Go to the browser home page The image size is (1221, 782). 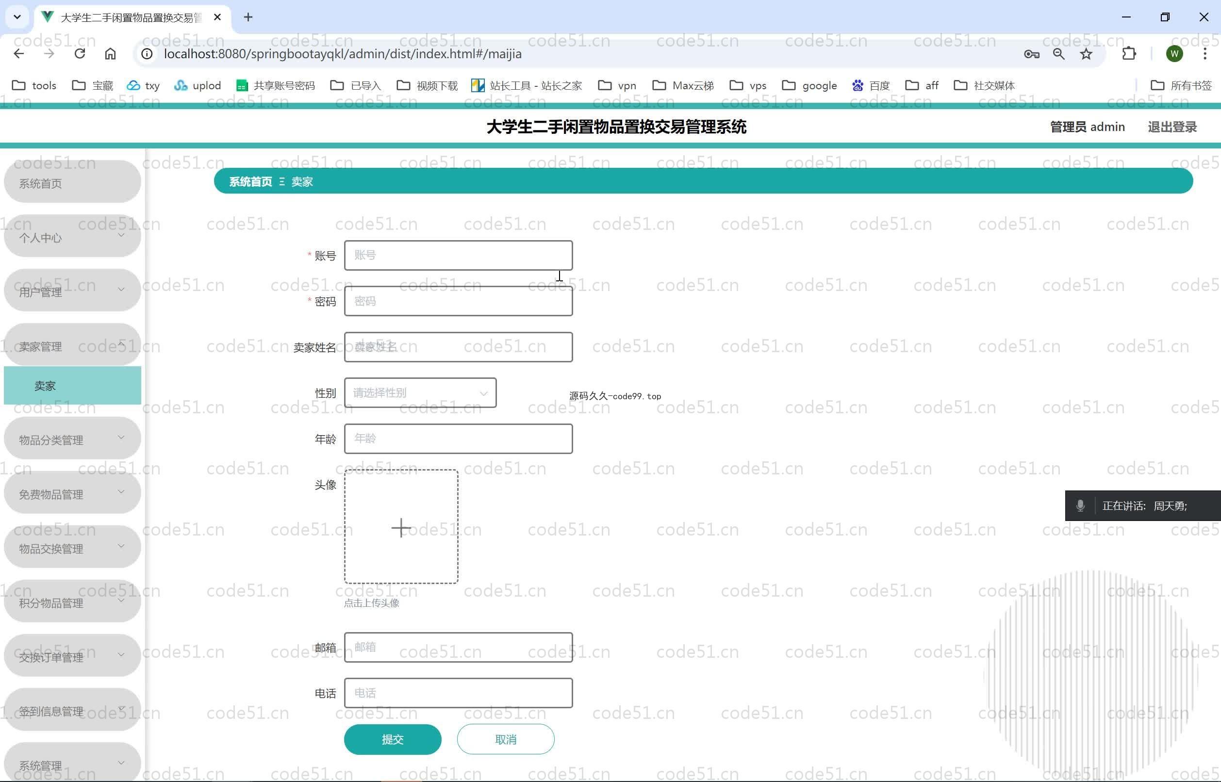pyautogui.click(x=110, y=54)
